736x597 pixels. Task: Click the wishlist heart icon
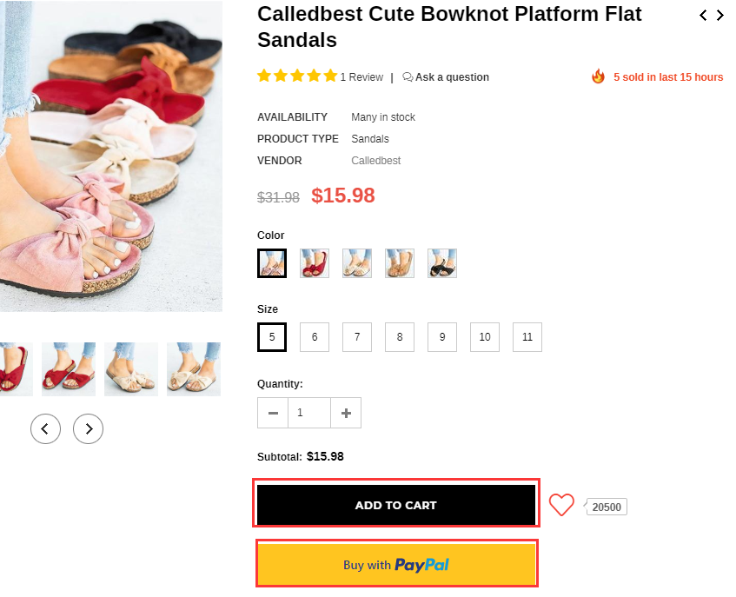[x=561, y=505]
